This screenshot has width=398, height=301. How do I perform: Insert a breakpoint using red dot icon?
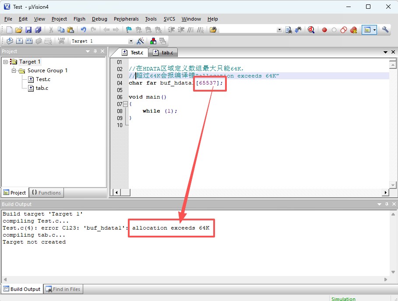324,30
